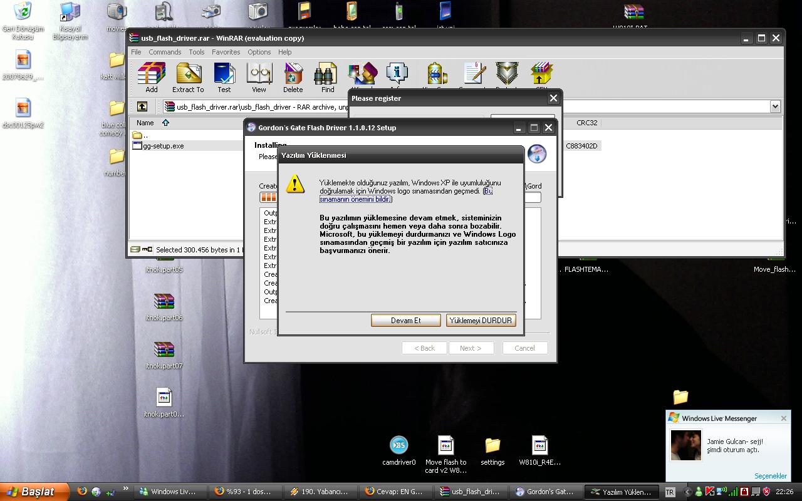The height and width of the screenshot is (501, 802).
Task: Expand the quick launch overflow chevron
Action: tap(126, 488)
